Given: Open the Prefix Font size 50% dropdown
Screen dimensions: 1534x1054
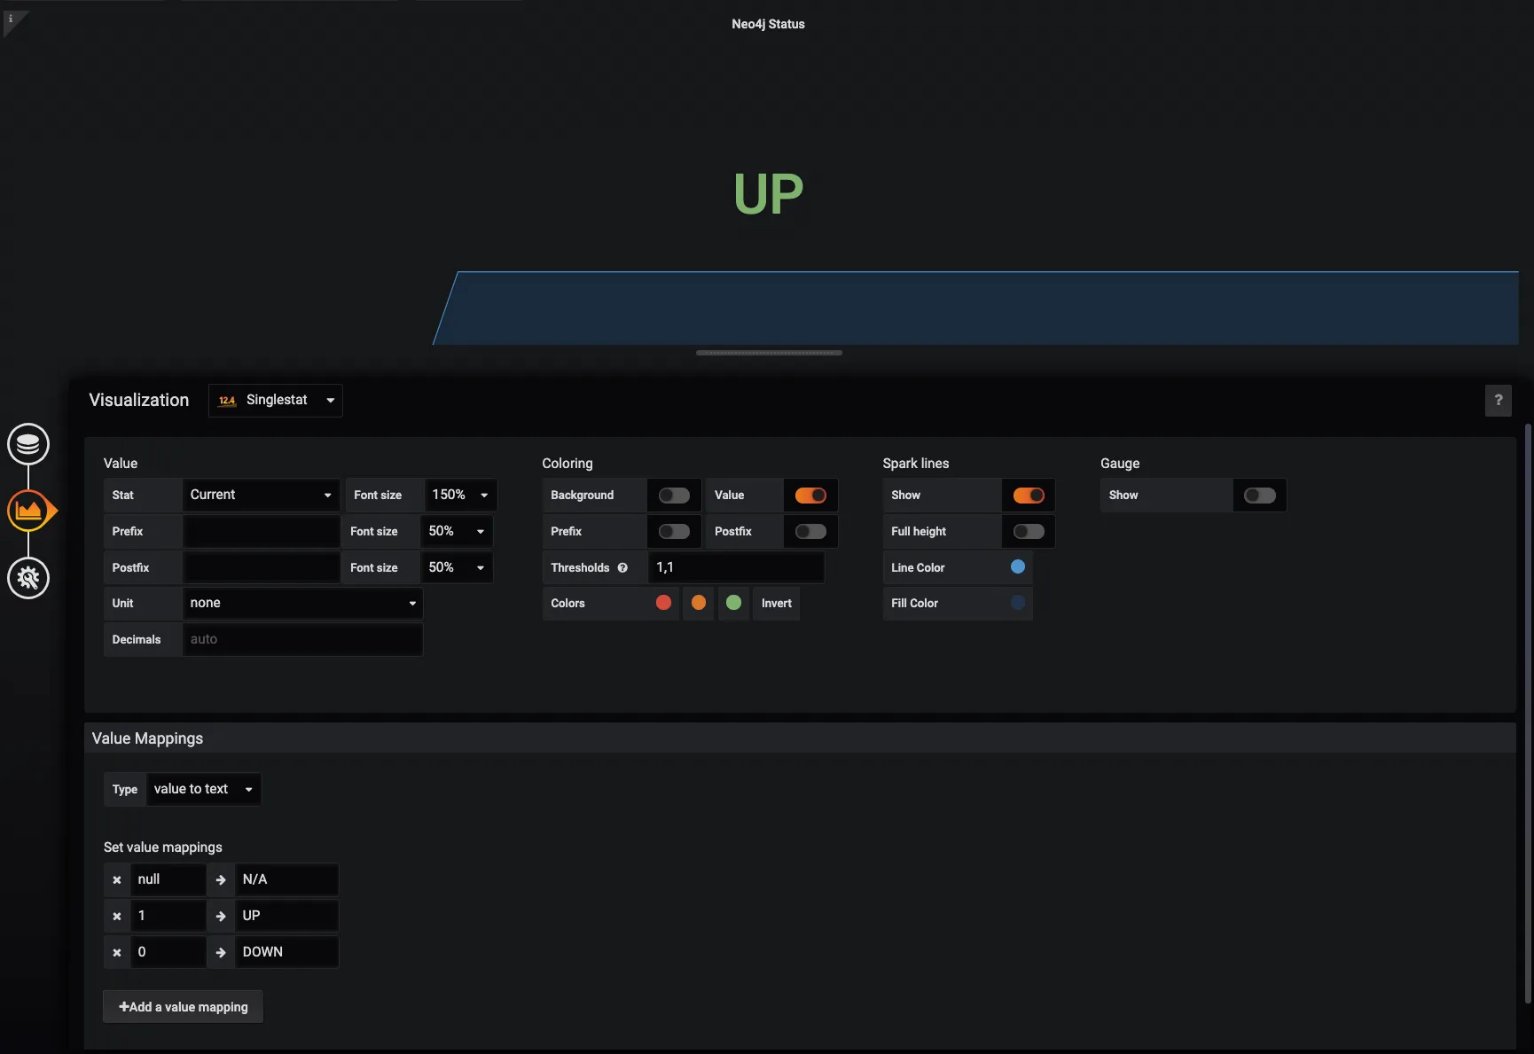Looking at the screenshot, I should [457, 531].
